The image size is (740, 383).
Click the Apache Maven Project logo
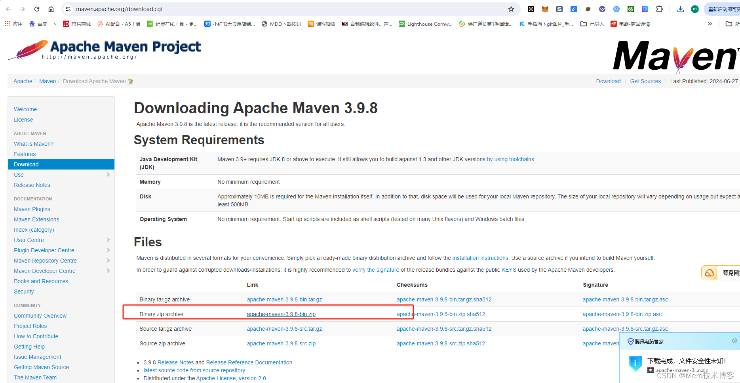105,50
